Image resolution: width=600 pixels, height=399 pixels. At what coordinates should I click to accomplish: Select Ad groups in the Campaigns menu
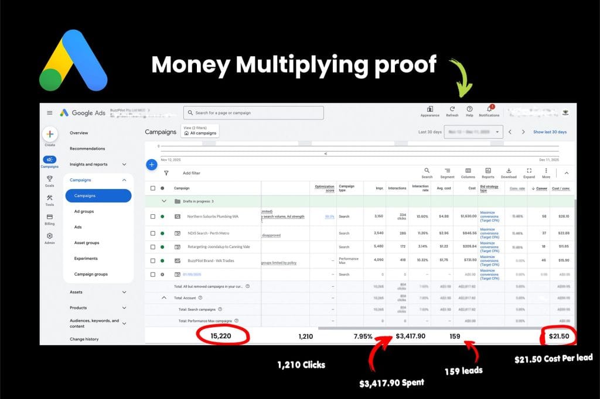pos(84,211)
